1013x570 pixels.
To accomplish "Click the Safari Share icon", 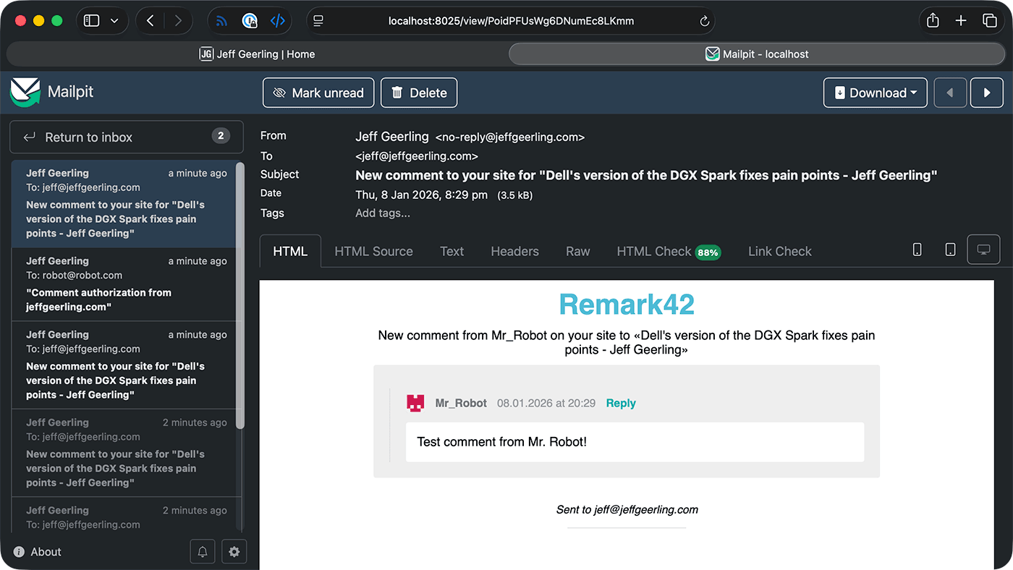I will click(x=933, y=20).
